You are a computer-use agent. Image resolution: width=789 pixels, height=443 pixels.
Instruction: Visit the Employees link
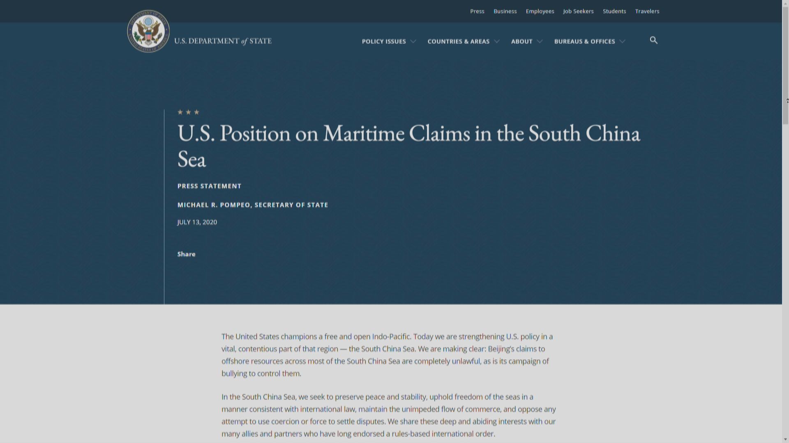540,11
